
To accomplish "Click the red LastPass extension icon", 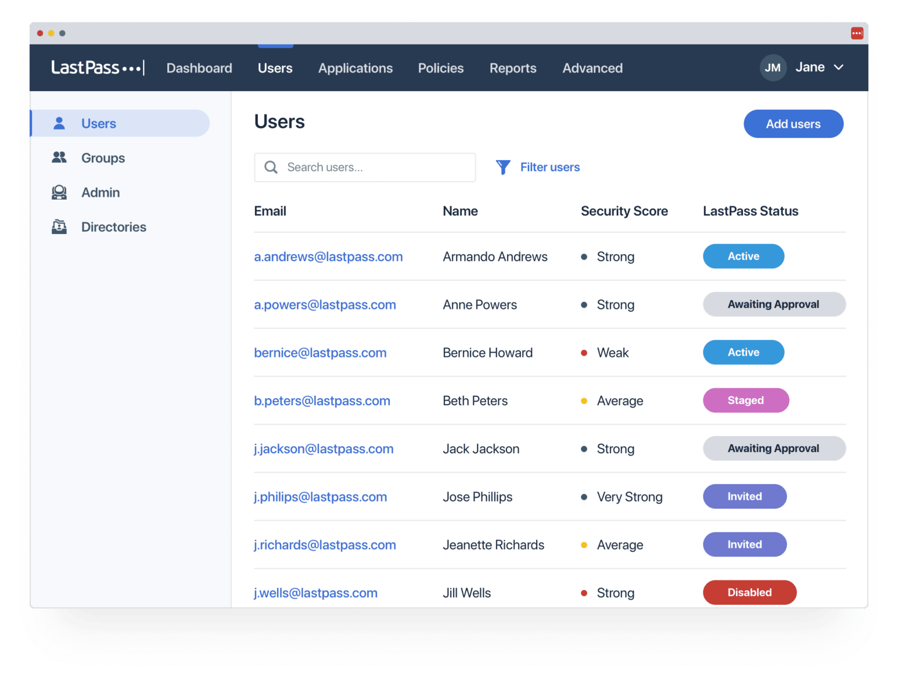I will pyautogui.click(x=857, y=33).
